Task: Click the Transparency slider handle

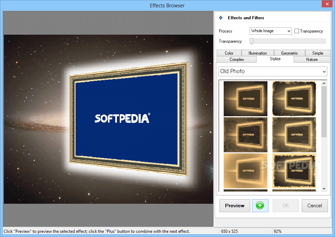Action: pyautogui.click(x=251, y=41)
